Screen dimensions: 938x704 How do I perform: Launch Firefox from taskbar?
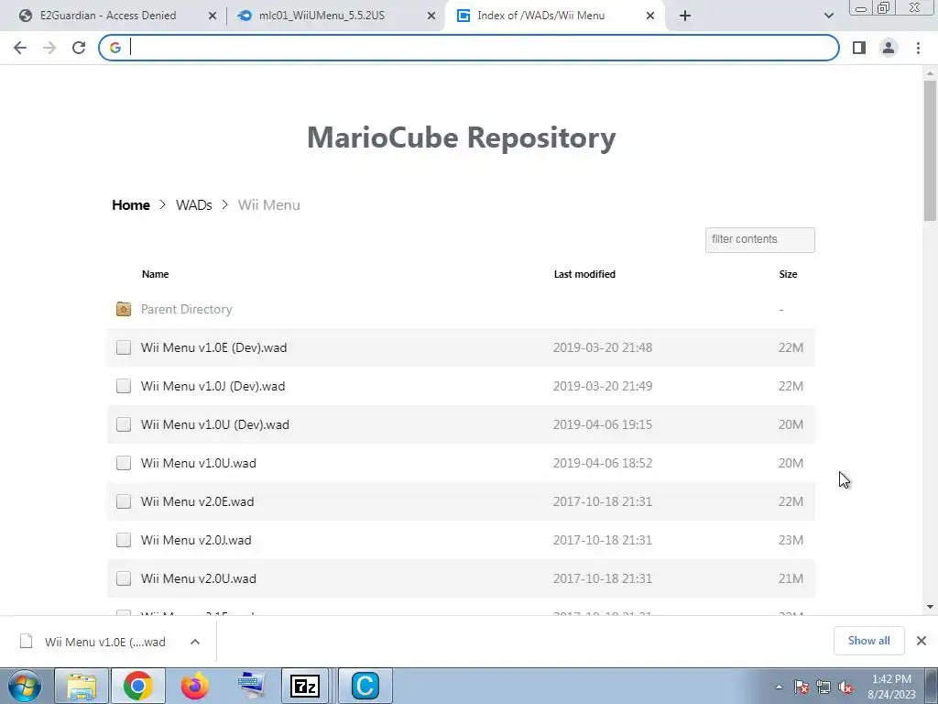tap(194, 686)
